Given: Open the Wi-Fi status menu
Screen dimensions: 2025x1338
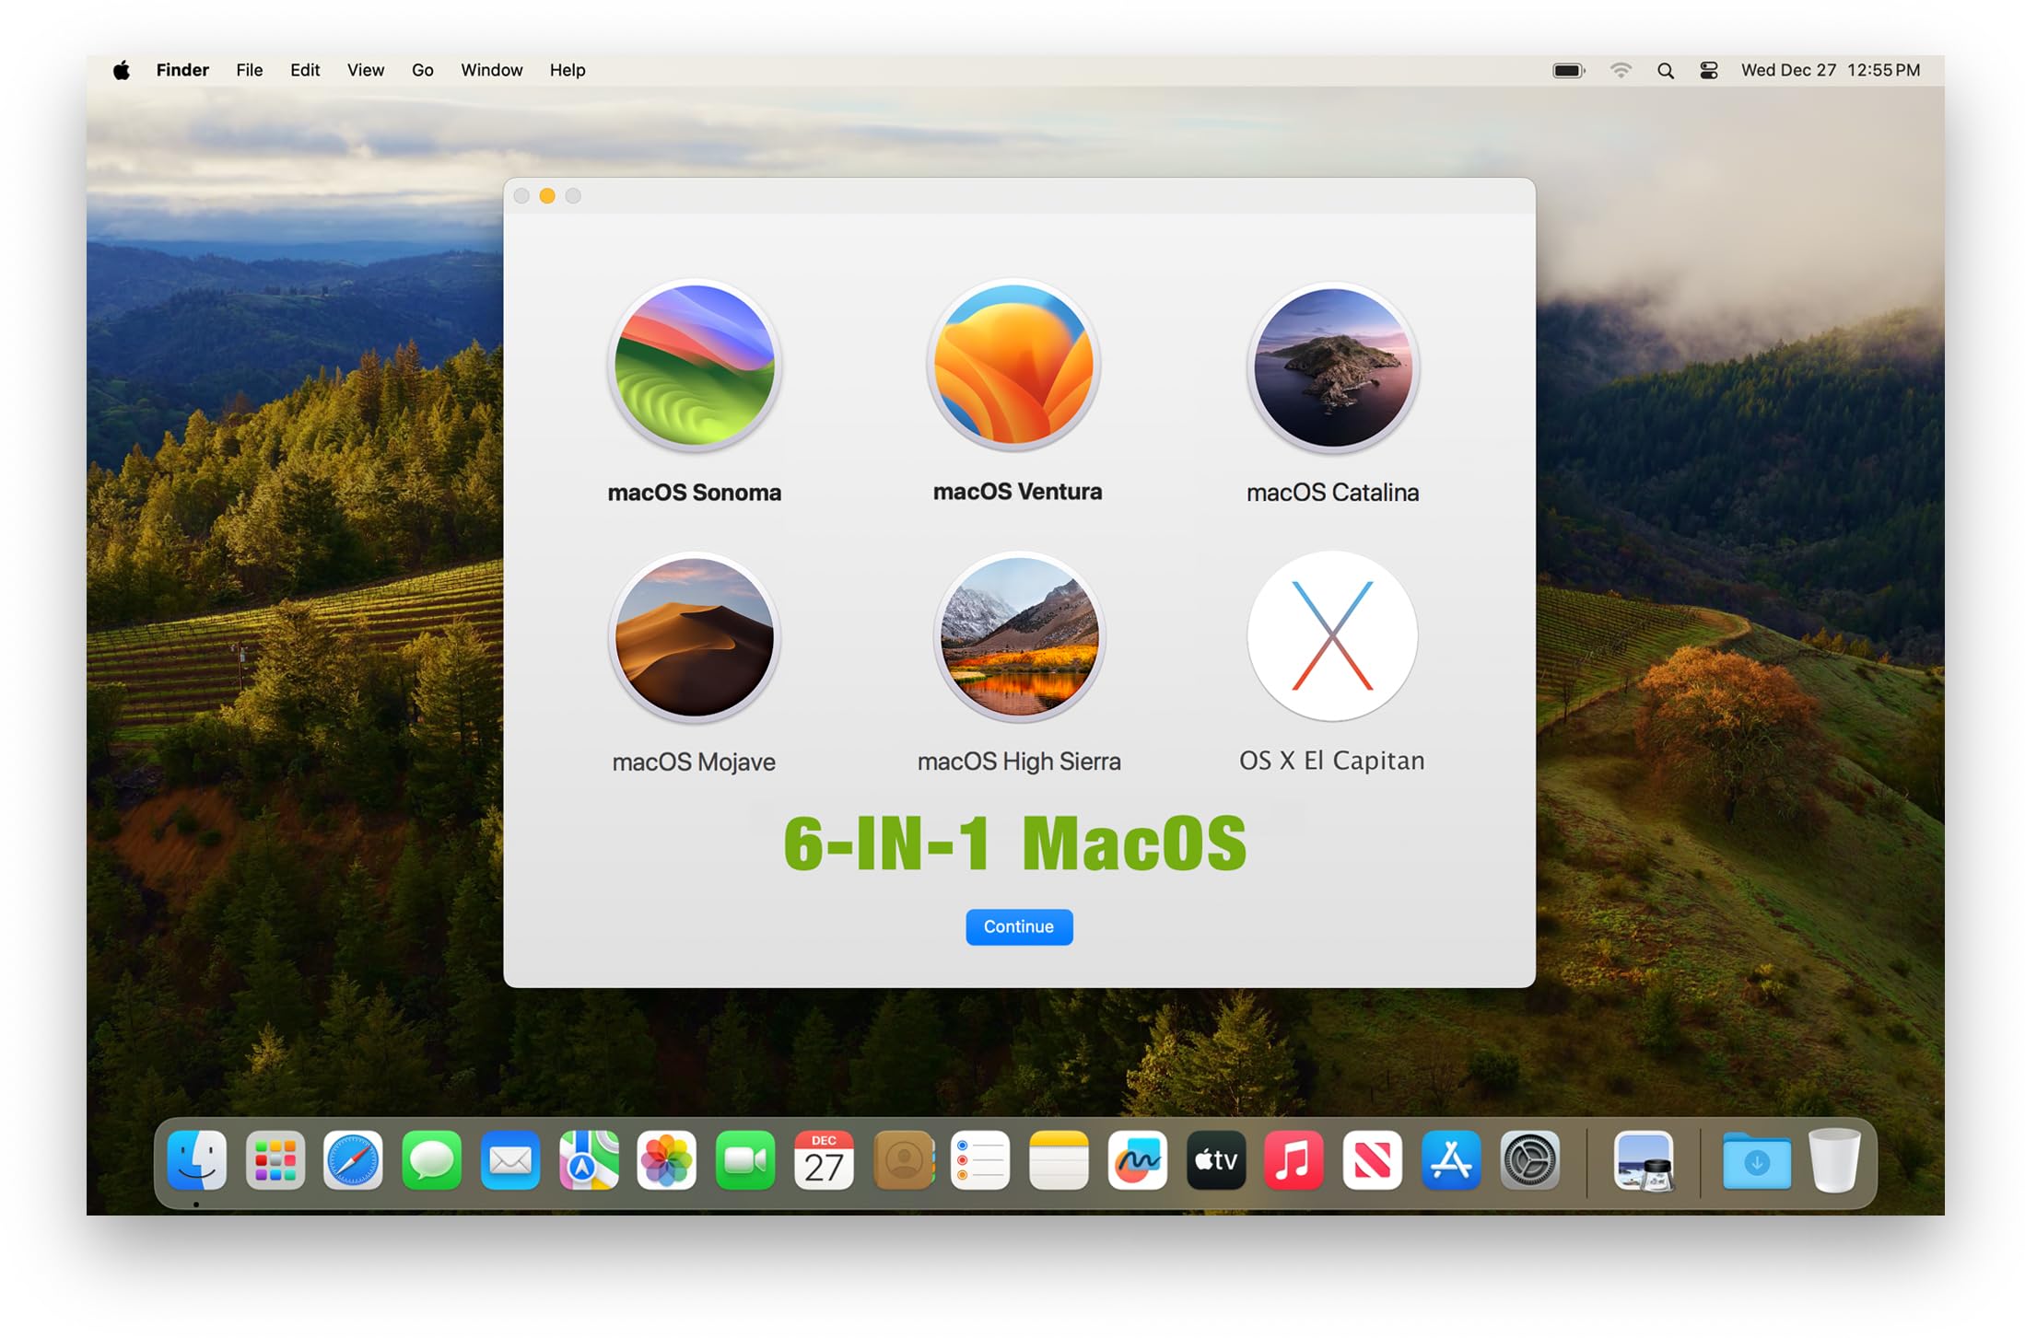Looking at the screenshot, I should pos(1620,70).
